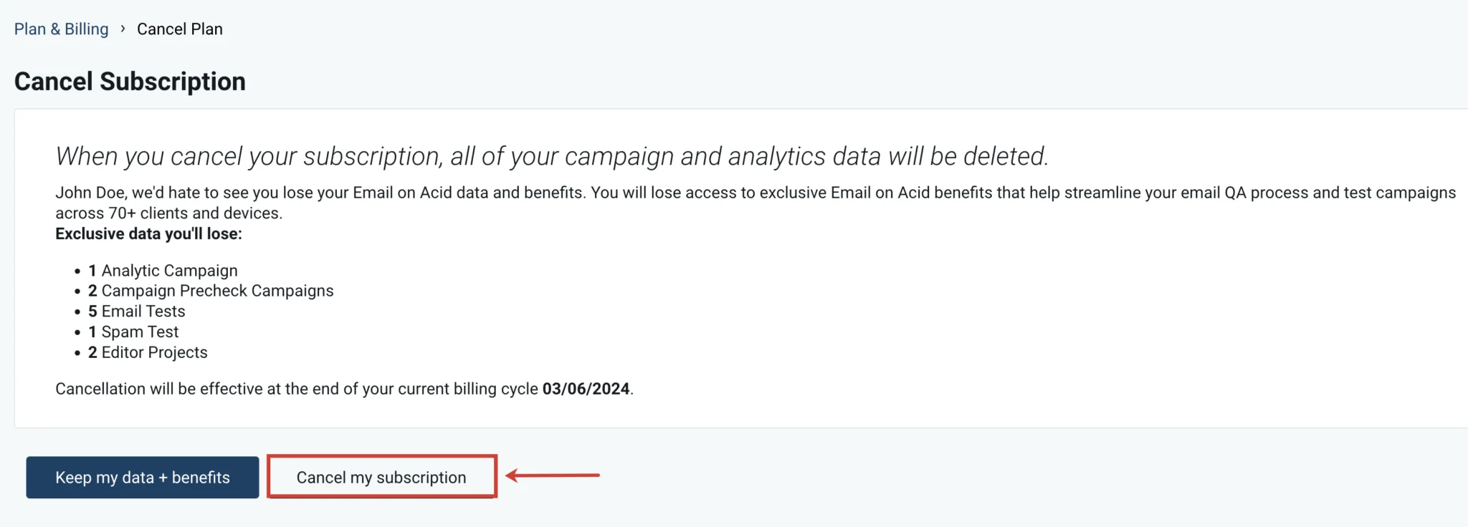Viewport: 1468px width, 527px height.
Task: Open the Plan & Billing breadcrumb link
Action: point(61,29)
